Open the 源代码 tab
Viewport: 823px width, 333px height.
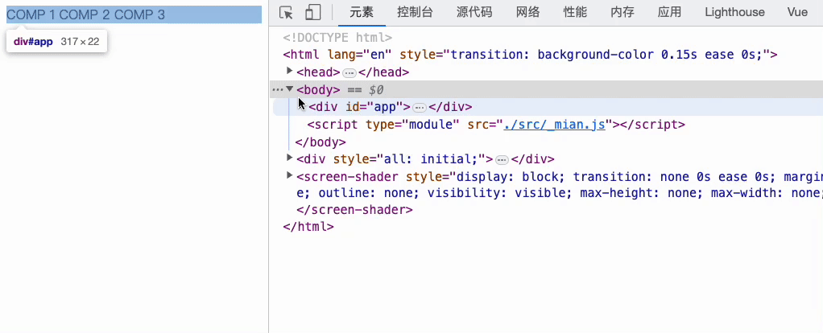pos(474,13)
